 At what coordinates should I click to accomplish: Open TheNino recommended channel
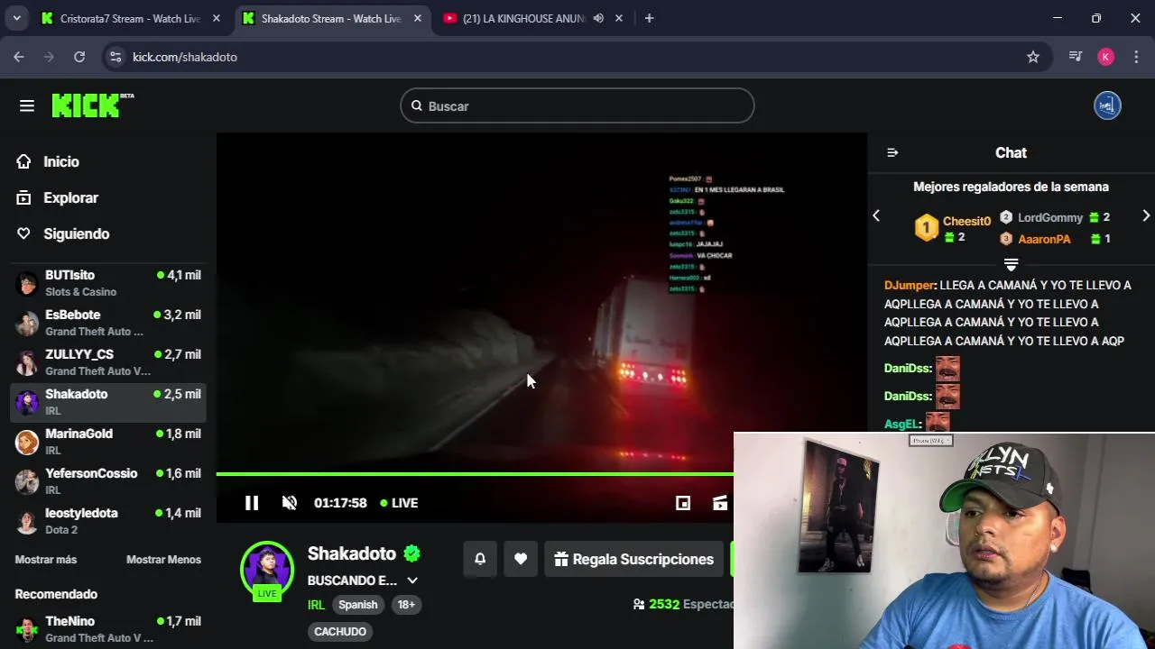pyautogui.click(x=108, y=629)
